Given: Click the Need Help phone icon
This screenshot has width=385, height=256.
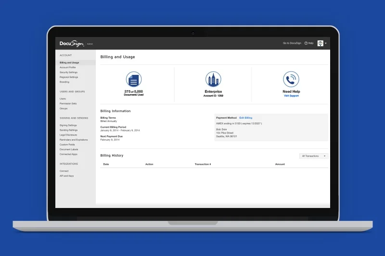Looking at the screenshot, I should click(291, 79).
